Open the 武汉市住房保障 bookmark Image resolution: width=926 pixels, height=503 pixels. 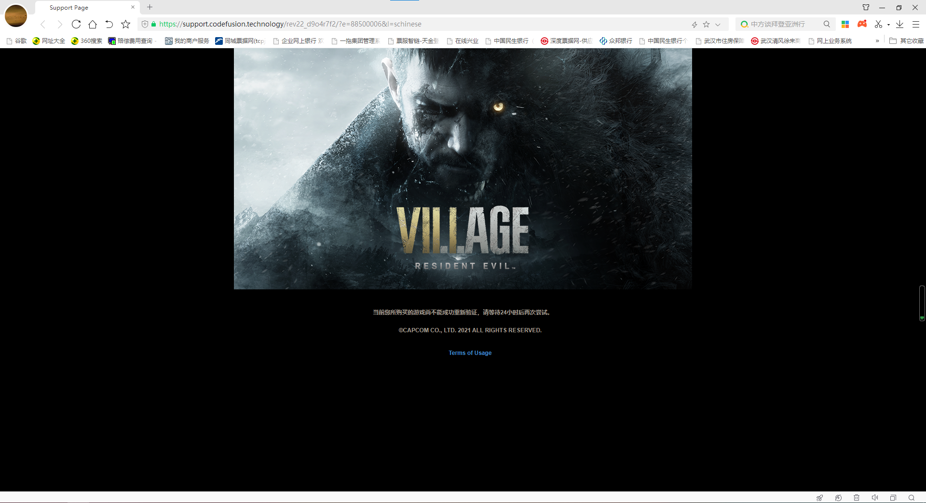pos(720,41)
